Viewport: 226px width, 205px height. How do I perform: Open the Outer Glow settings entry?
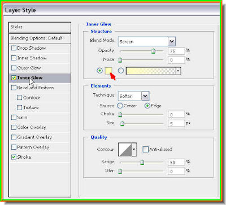coord(29,68)
